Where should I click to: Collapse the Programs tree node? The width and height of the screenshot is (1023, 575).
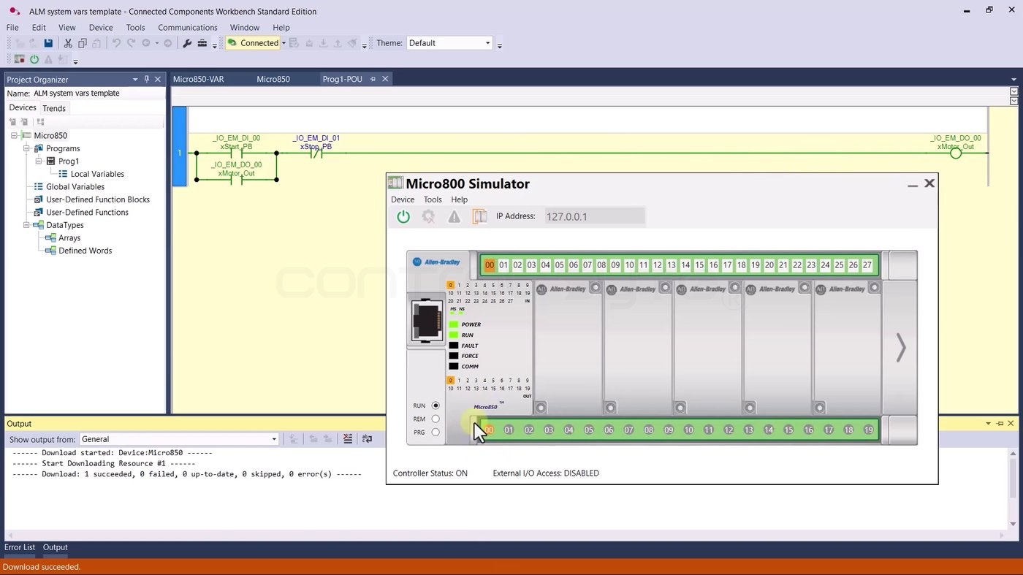26,148
